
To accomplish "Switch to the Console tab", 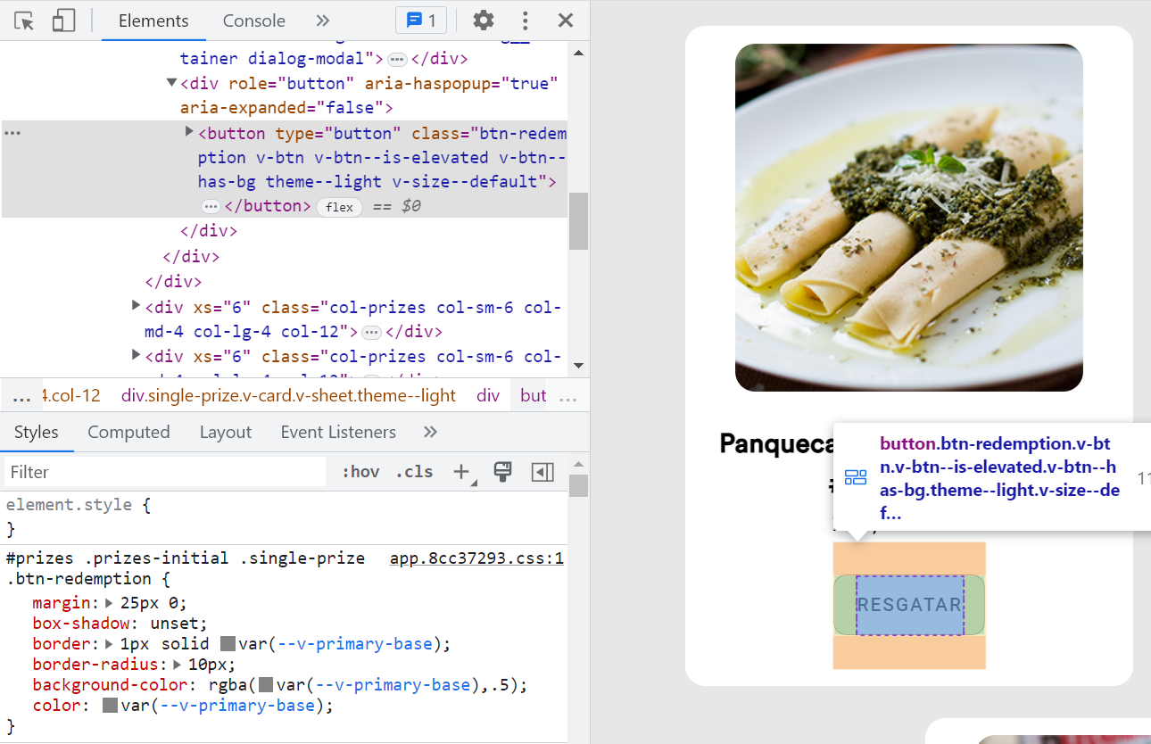I will coord(253,20).
